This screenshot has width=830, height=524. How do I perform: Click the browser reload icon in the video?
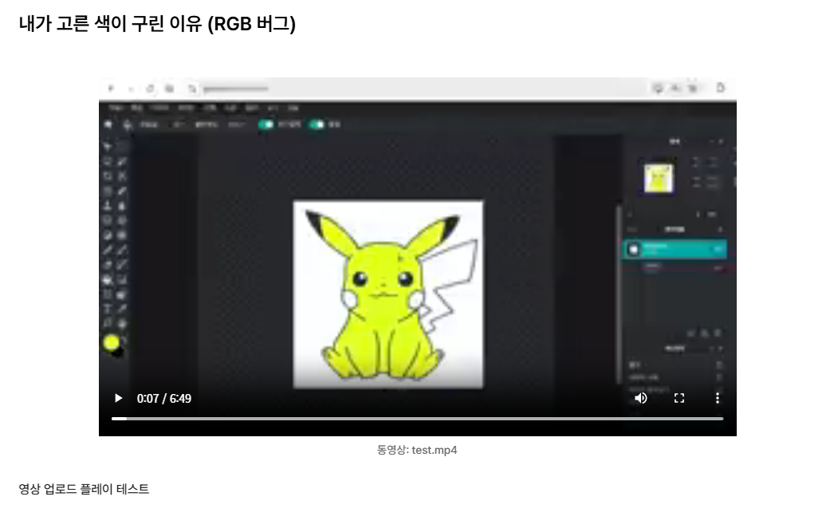[x=150, y=89]
